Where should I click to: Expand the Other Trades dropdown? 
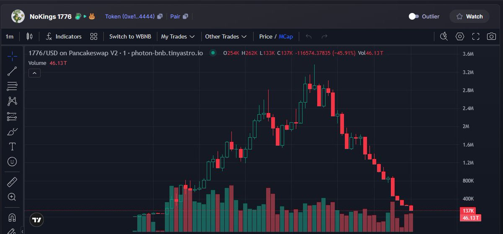[x=226, y=36]
